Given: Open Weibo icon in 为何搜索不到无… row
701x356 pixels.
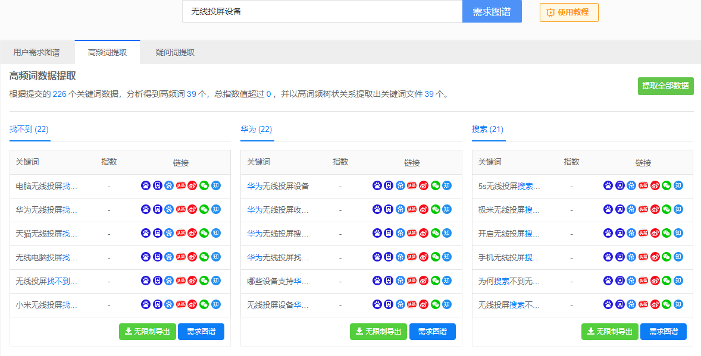Looking at the screenshot, I should coord(655,281).
